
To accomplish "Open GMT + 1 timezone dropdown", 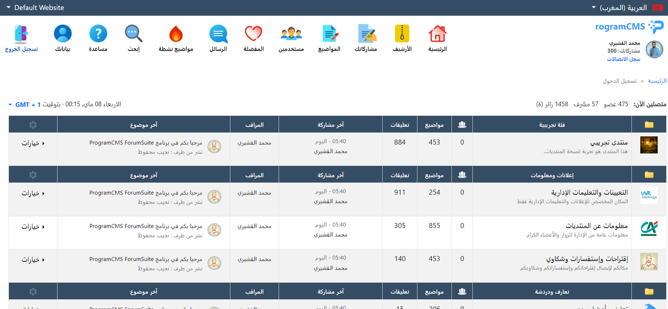I will tap(23, 104).
